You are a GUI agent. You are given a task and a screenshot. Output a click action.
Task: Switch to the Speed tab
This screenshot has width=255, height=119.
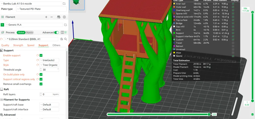point(31,45)
